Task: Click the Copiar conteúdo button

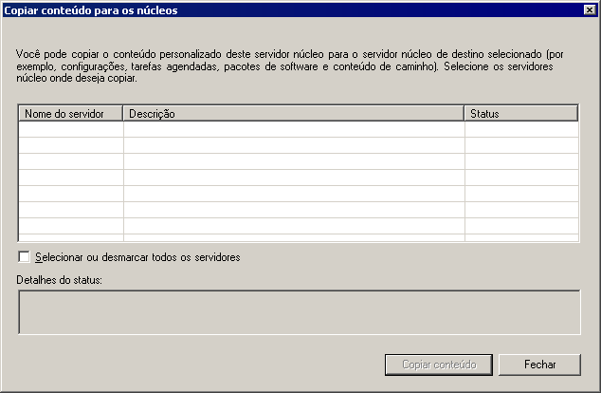Action: (439, 365)
